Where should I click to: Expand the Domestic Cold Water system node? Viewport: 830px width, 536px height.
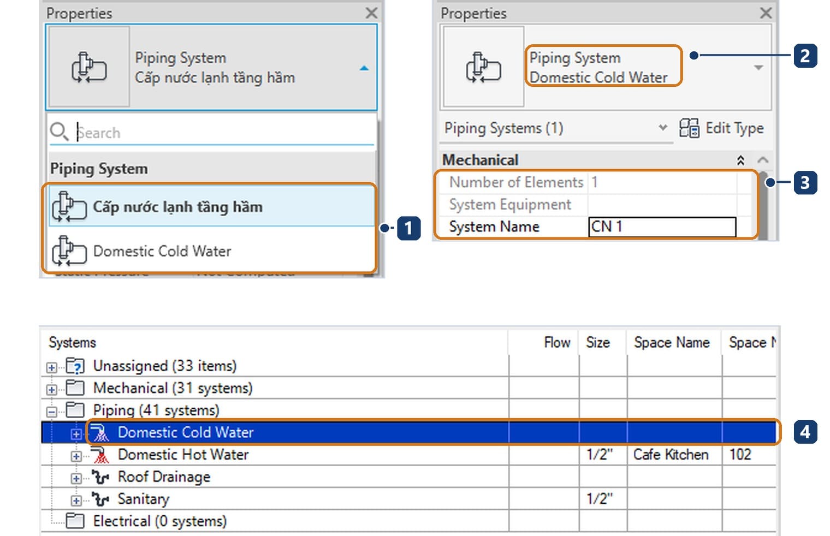tap(76, 434)
